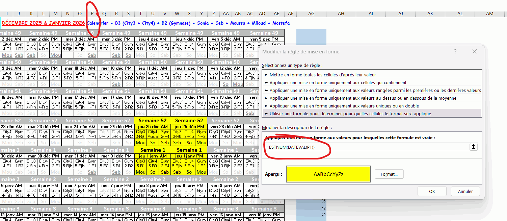
Task: Confirm the rule with OK
Action: click(x=432, y=191)
